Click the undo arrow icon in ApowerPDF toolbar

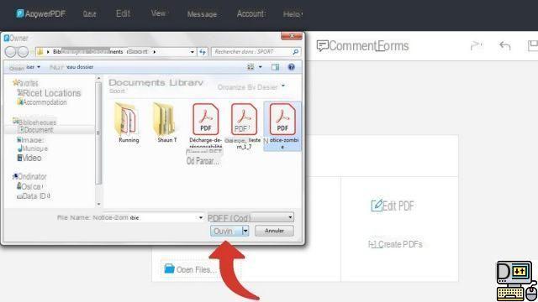[x=505, y=45]
